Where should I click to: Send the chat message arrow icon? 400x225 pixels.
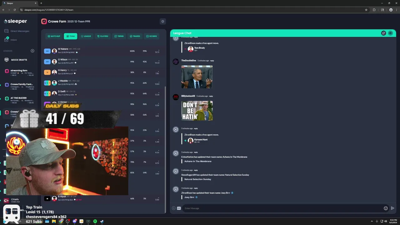click(x=392, y=208)
